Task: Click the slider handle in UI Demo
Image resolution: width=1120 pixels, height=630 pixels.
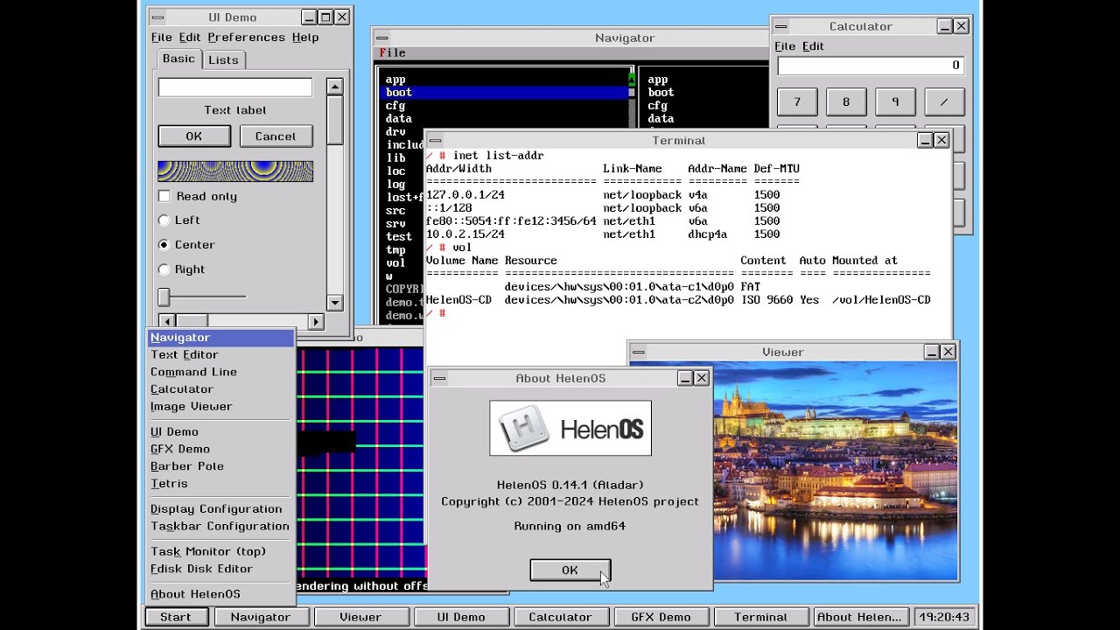Action: point(164,297)
